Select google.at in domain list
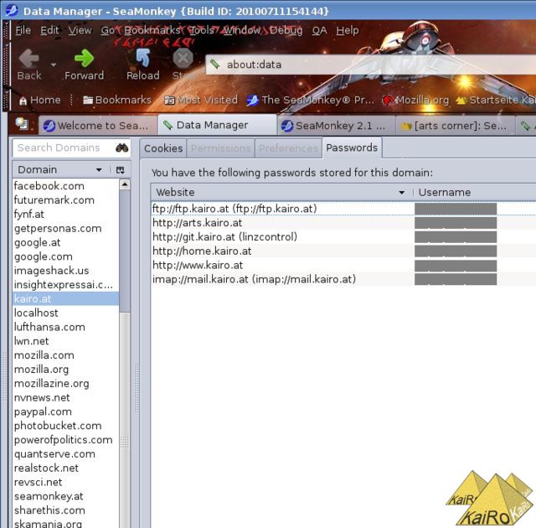This screenshot has height=528, width=536. pyautogui.click(x=66, y=242)
